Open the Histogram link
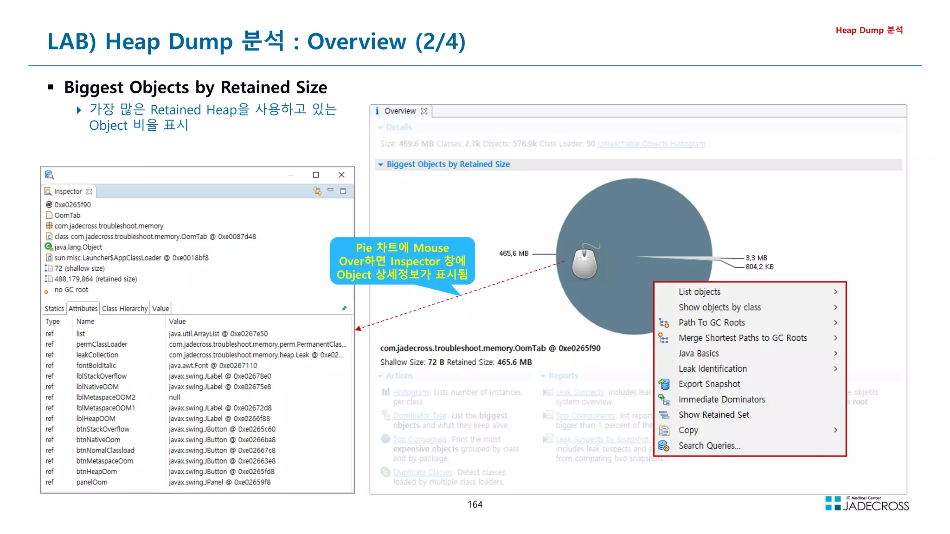The height and width of the screenshot is (534, 950). (x=411, y=392)
